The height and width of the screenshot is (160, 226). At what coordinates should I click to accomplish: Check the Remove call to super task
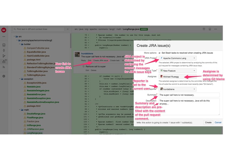pos(84,66)
